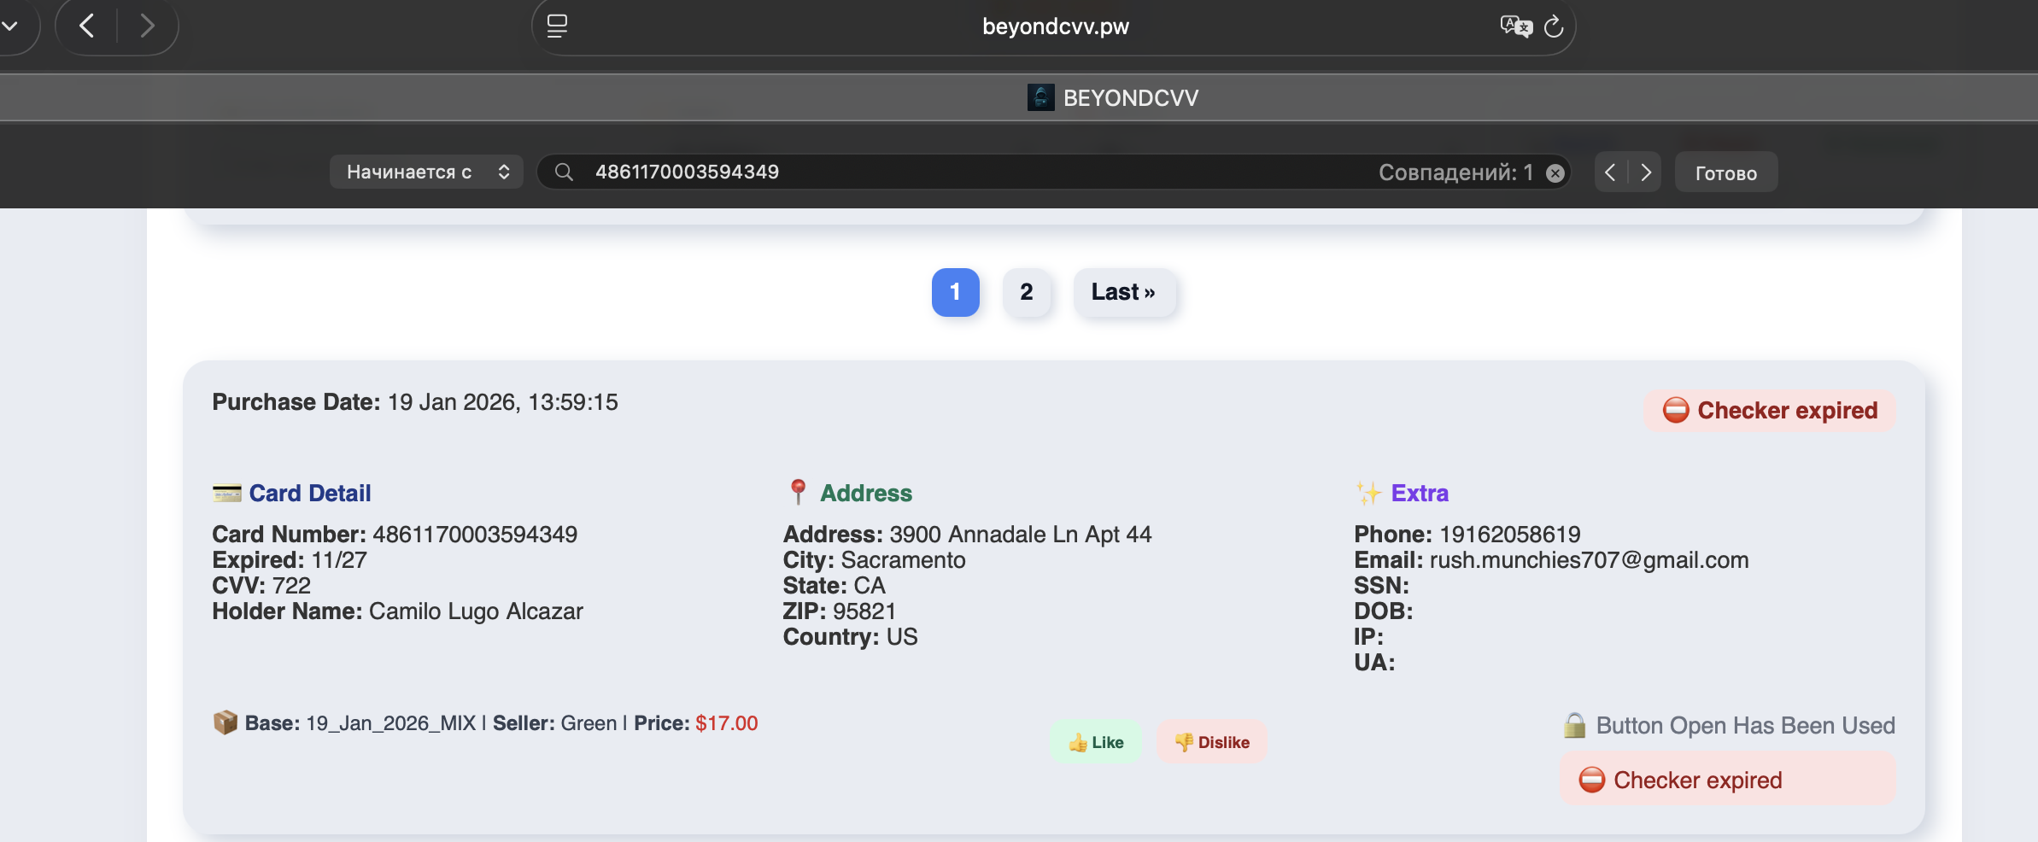The image size is (2038, 842).
Task: Click the purple Extra heading
Action: click(1420, 494)
